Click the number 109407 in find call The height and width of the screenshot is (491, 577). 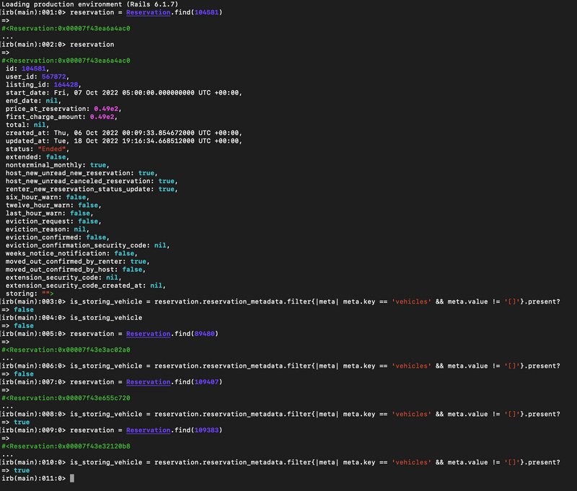click(206, 381)
